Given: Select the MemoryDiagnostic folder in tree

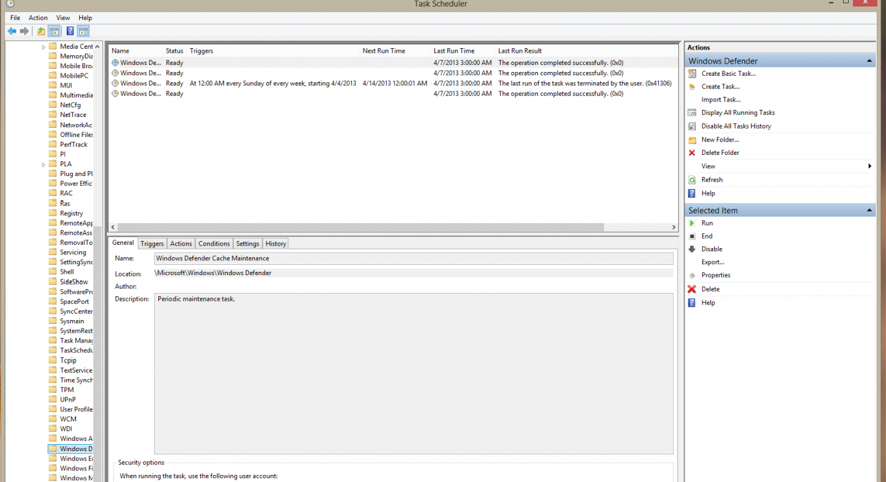Looking at the screenshot, I should [71, 57].
